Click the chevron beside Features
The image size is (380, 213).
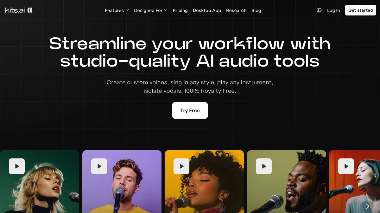(x=127, y=10)
